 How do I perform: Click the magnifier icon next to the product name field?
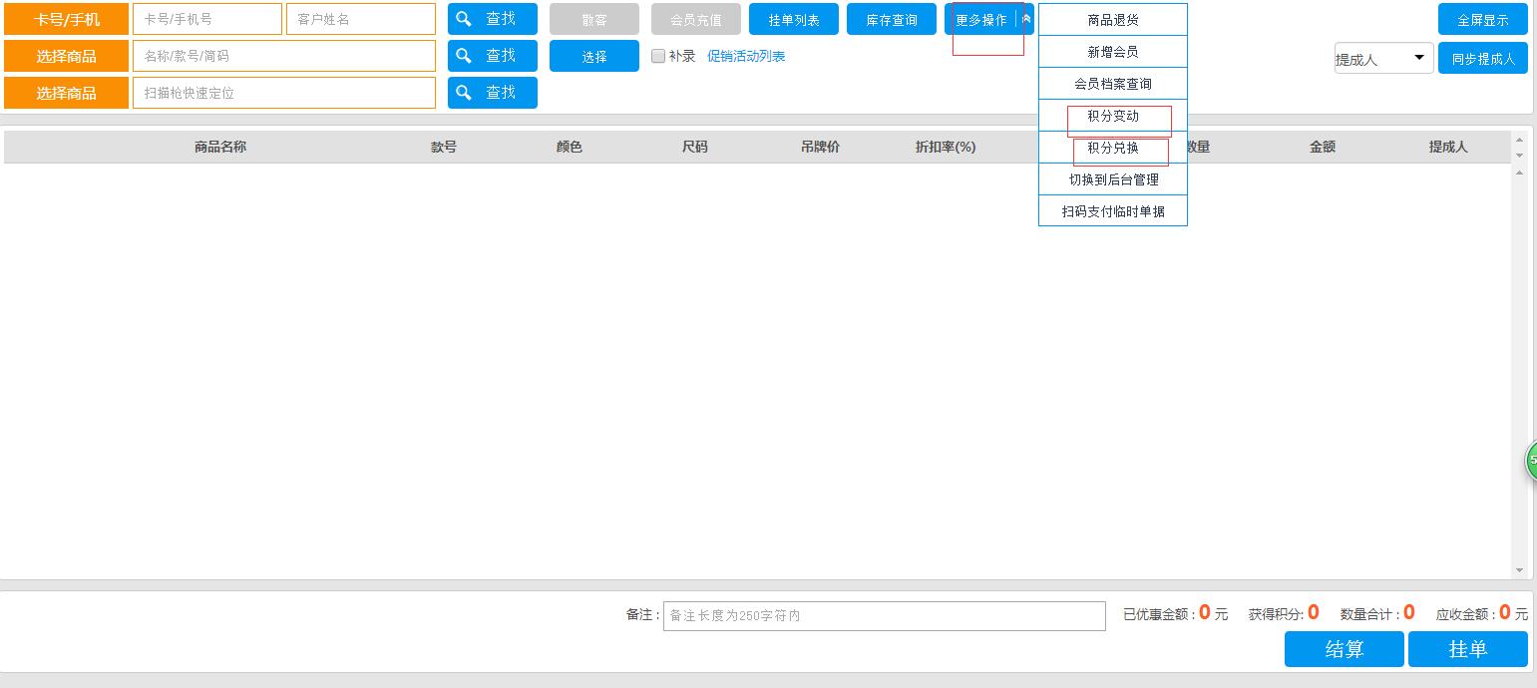pos(463,56)
